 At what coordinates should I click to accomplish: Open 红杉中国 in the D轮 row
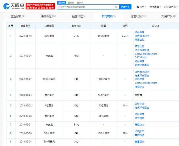[x=140, y=104]
